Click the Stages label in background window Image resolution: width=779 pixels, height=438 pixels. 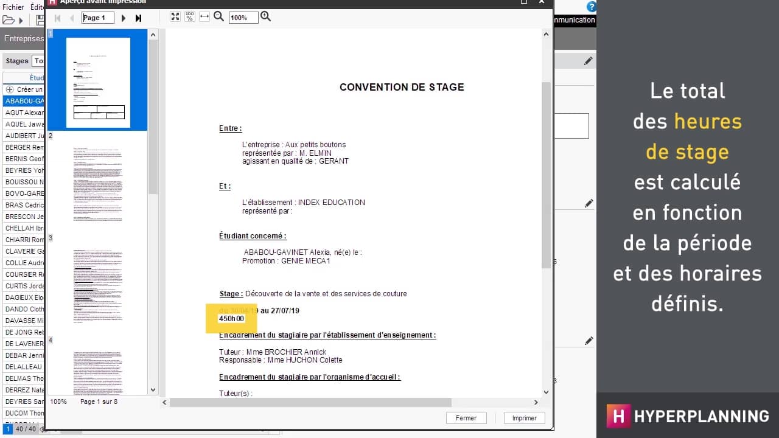pyautogui.click(x=17, y=61)
